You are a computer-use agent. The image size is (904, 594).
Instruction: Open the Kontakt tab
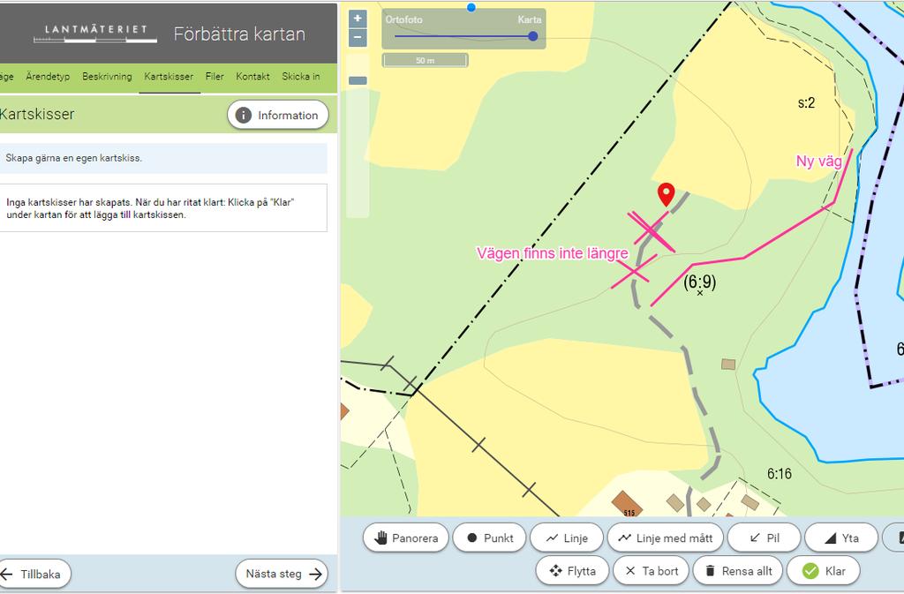click(x=252, y=76)
